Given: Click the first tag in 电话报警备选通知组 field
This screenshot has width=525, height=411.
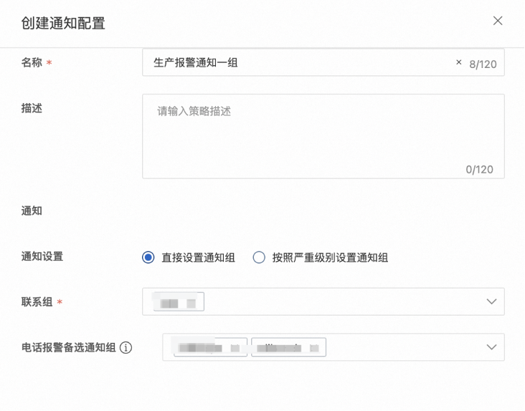Looking at the screenshot, I should [211, 348].
